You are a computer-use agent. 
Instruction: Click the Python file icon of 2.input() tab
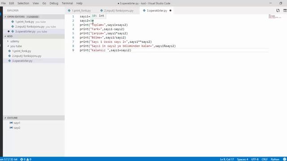click(101, 11)
